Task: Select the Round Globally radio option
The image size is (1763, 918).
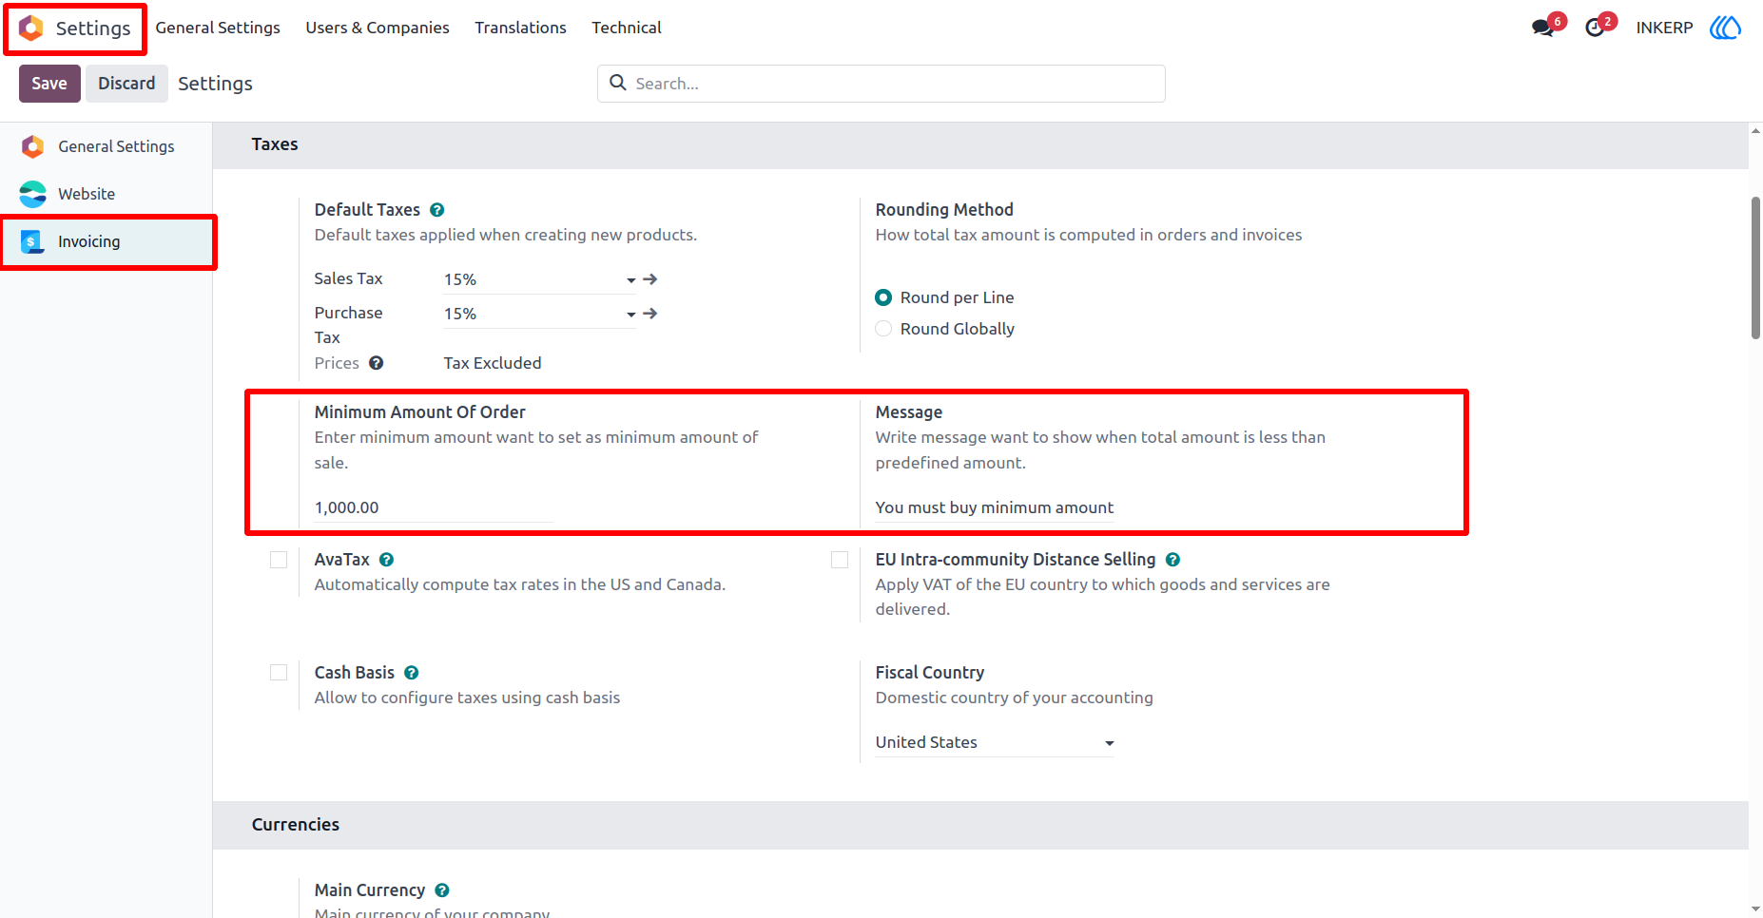Action: pyautogui.click(x=883, y=329)
